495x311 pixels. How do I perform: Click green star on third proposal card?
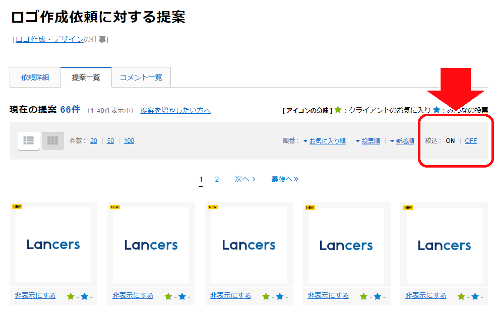tap(266, 296)
